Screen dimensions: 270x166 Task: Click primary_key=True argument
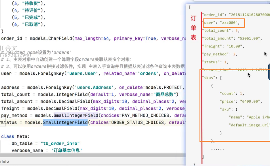coord(135,38)
